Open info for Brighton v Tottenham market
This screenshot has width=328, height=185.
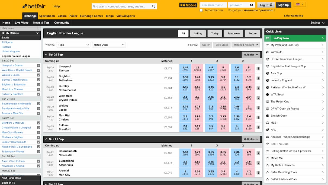click(258, 78)
